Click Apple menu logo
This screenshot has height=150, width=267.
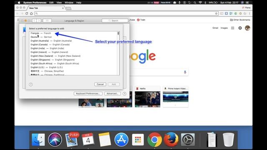click(19, 2)
